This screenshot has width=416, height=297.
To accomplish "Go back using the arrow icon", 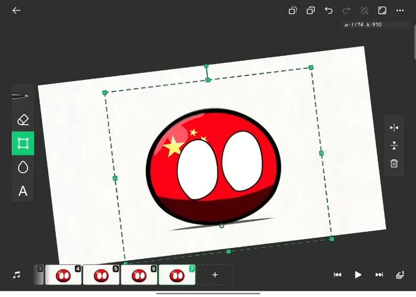I will click(x=17, y=11).
